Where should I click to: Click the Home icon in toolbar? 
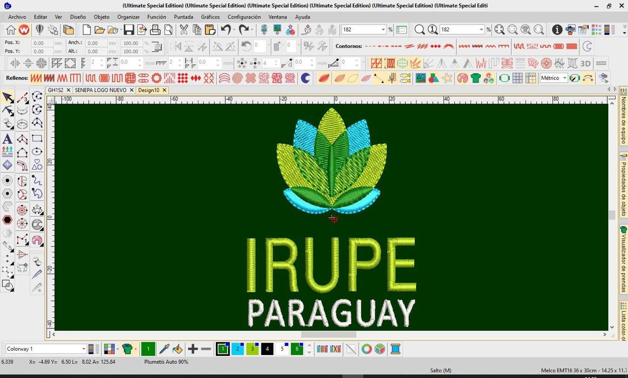[x=10, y=30]
